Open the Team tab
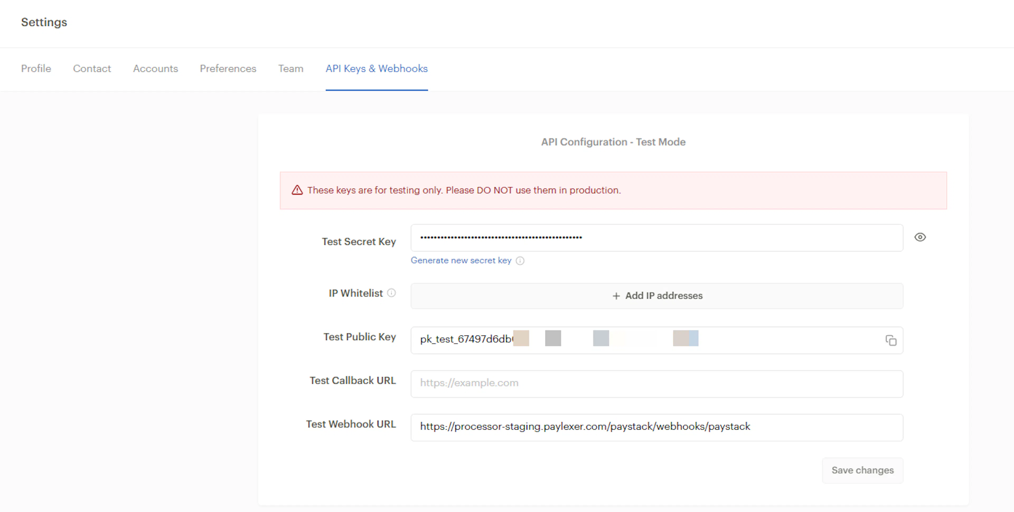1014x512 pixels. tap(290, 68)
